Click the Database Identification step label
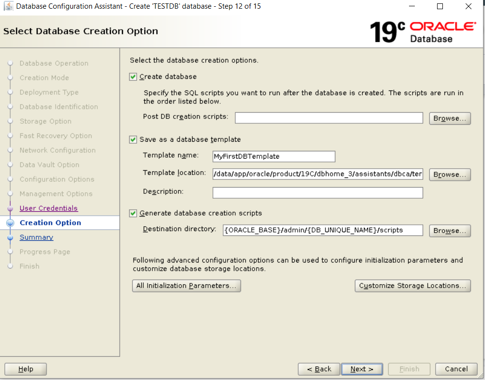This screenshot has width=485, height=380. 59,107
